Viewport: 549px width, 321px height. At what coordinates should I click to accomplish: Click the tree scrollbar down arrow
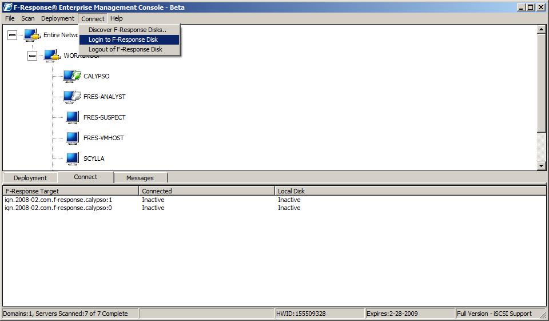(x=542, y=166)
